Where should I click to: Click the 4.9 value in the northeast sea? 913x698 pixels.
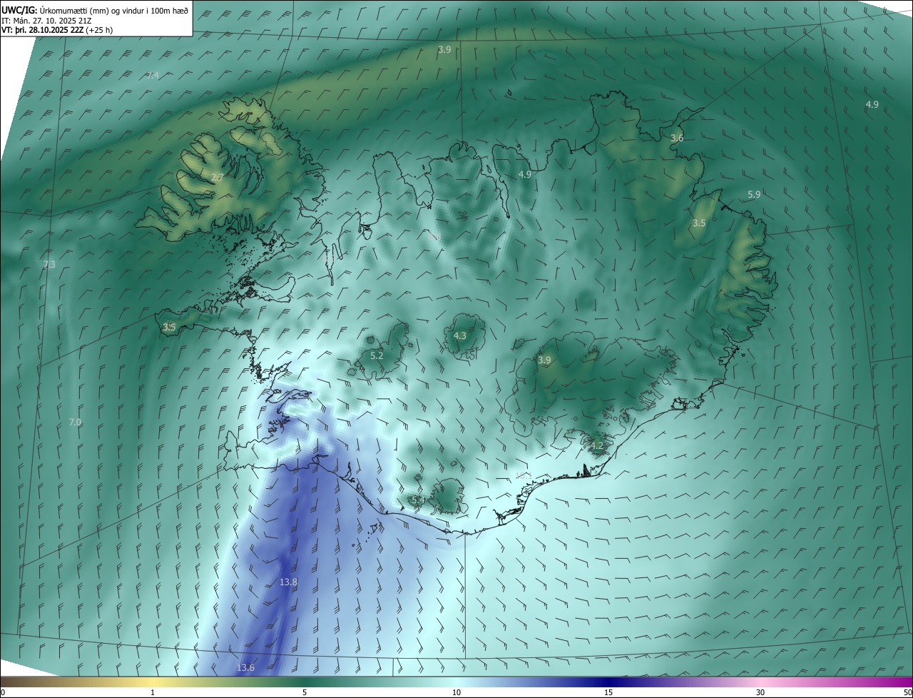[872, 104]
